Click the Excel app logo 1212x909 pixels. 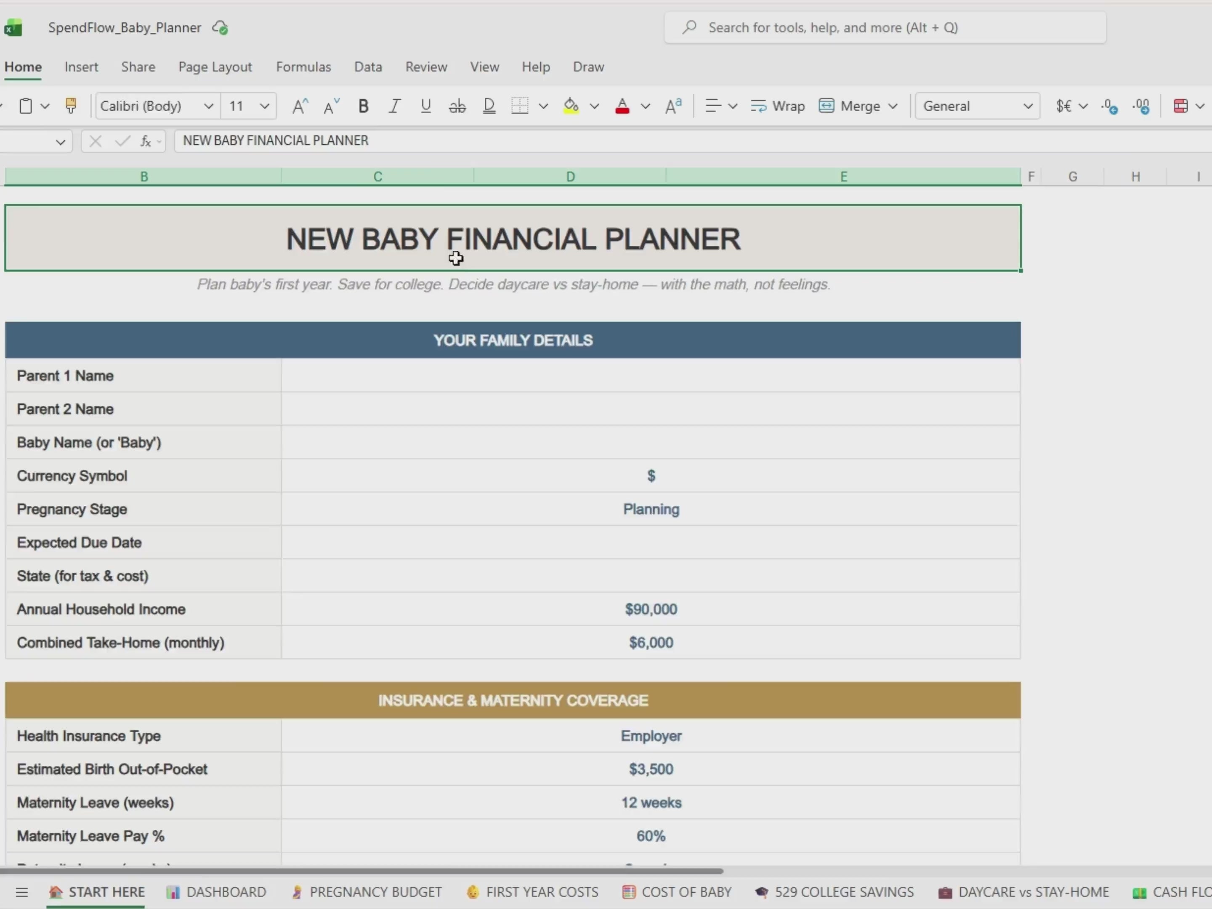13,27
